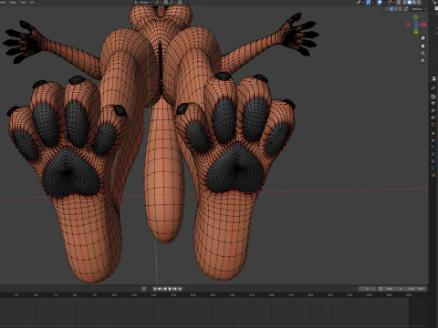Switch to solid viewport shading
The width and height of the screenshot is (438, 328).
[x=410, y=2]
